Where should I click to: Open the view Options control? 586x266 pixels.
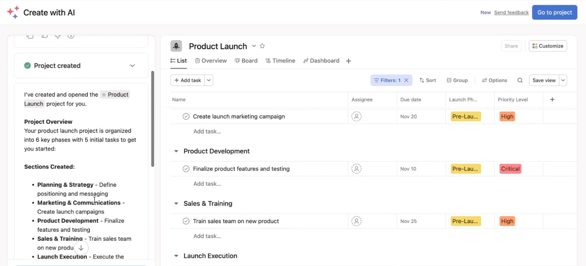(495, 80)
